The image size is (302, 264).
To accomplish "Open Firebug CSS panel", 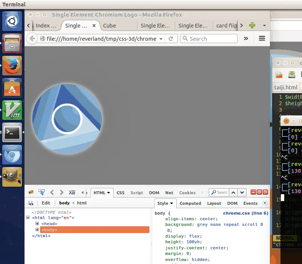I will tap(120, 193).
